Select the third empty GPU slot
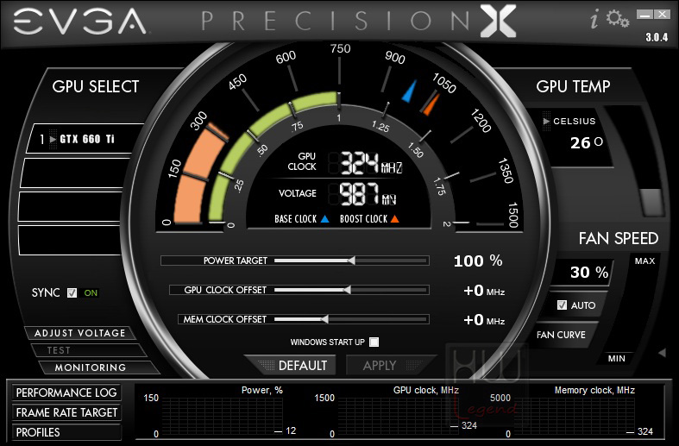 [x=72, y=206]
